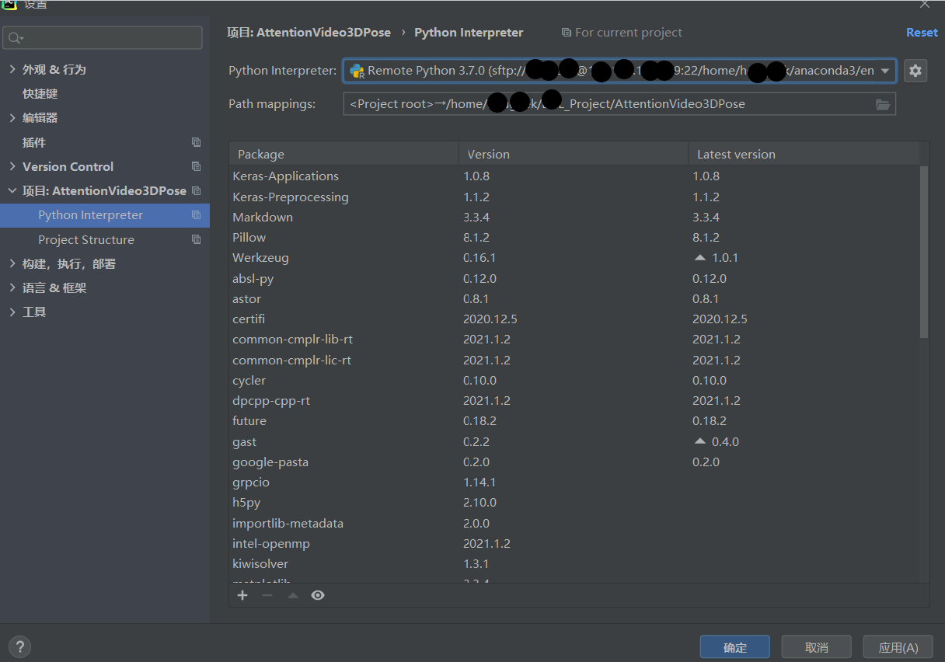Click the upgrade package arrow icon
The image size is (945, 662).
pyautogui.click(x=293, y=595)
